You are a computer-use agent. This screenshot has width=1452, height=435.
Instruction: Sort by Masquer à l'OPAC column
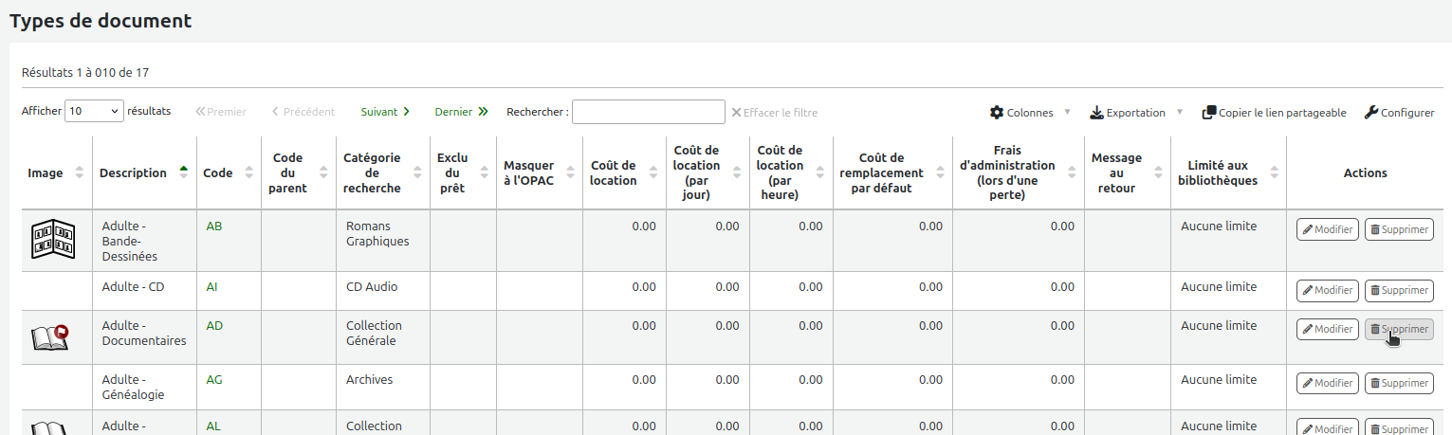(x=540, y=172)
